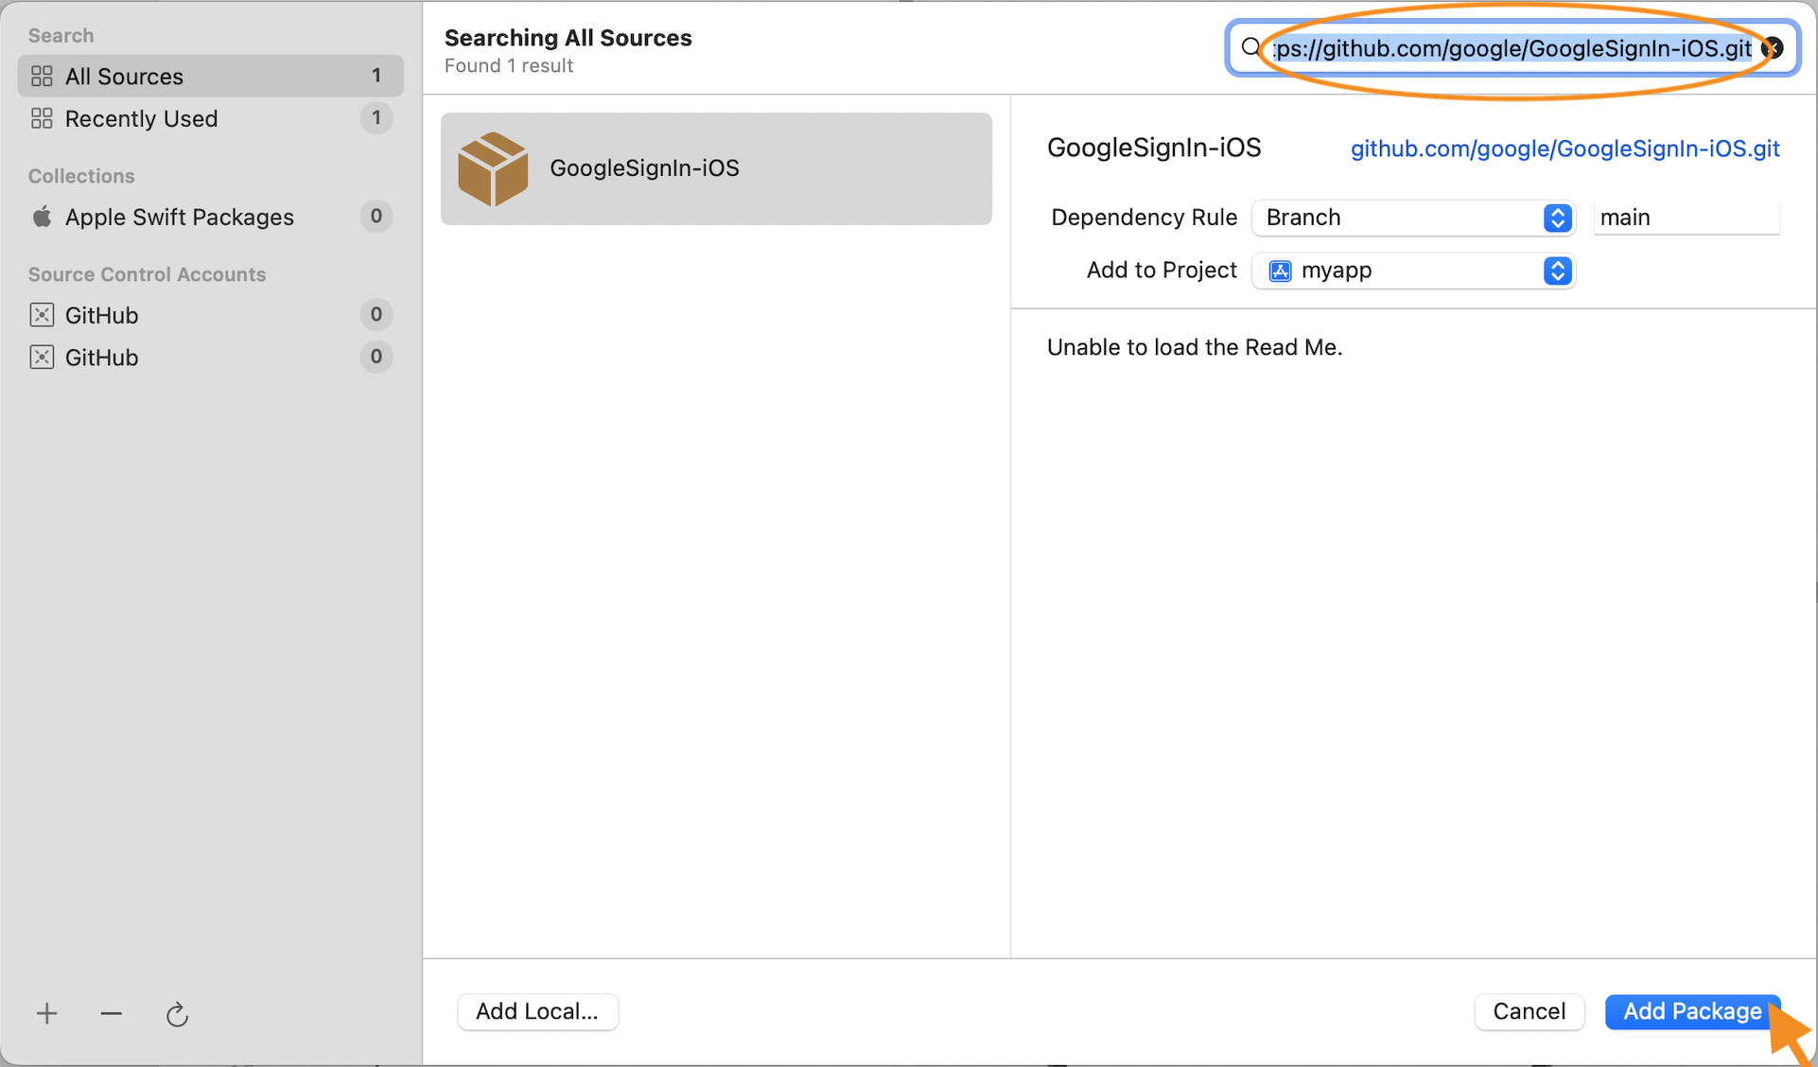Open the Add to Project myapp dropdown

point(1400,271)
